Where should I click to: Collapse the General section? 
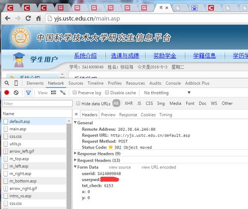pos(75,122)
